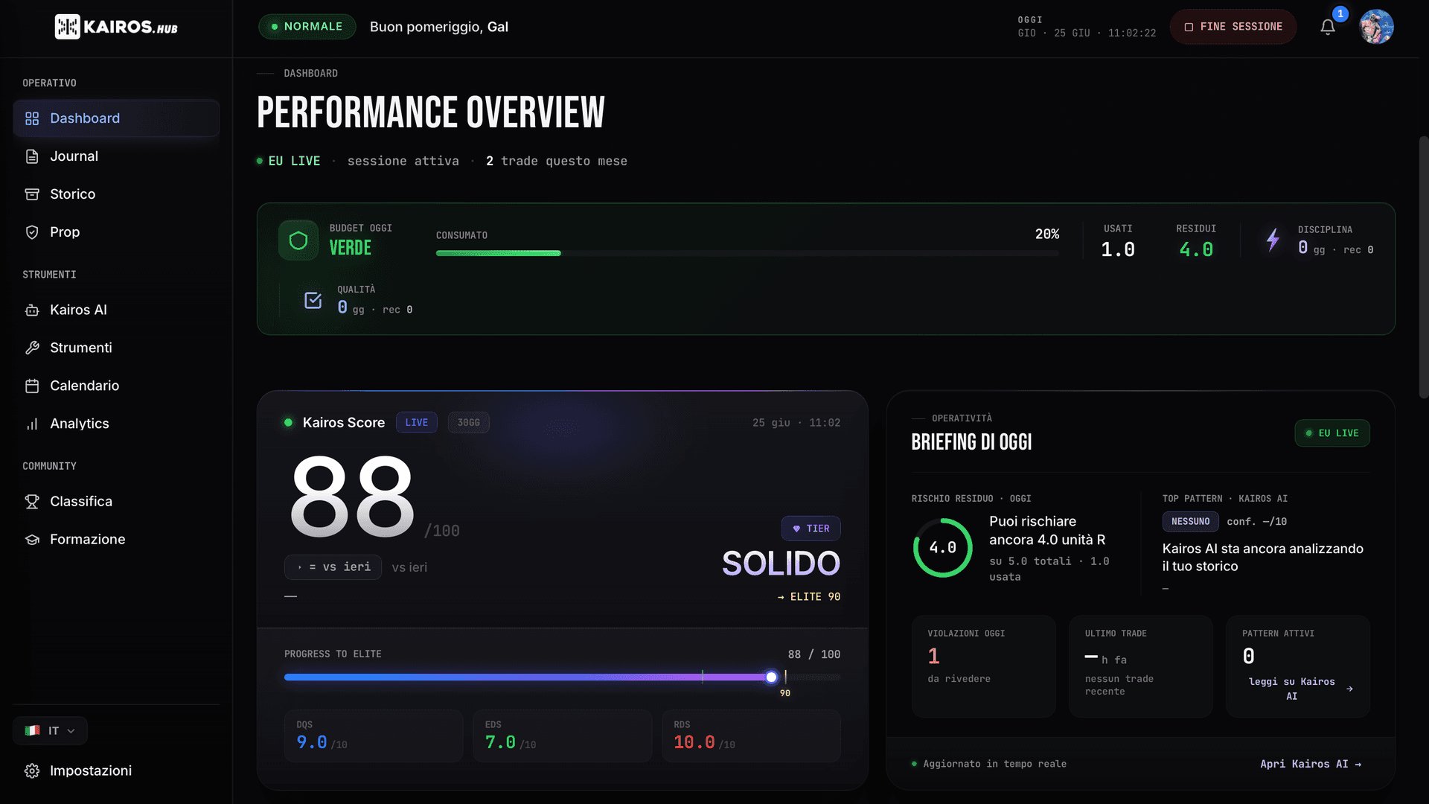Click 'Aggiornato in tempo reale' text

click(x=995, y=765)
